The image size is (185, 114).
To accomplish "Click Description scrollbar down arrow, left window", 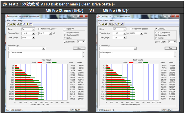I will tap(84, 57).
